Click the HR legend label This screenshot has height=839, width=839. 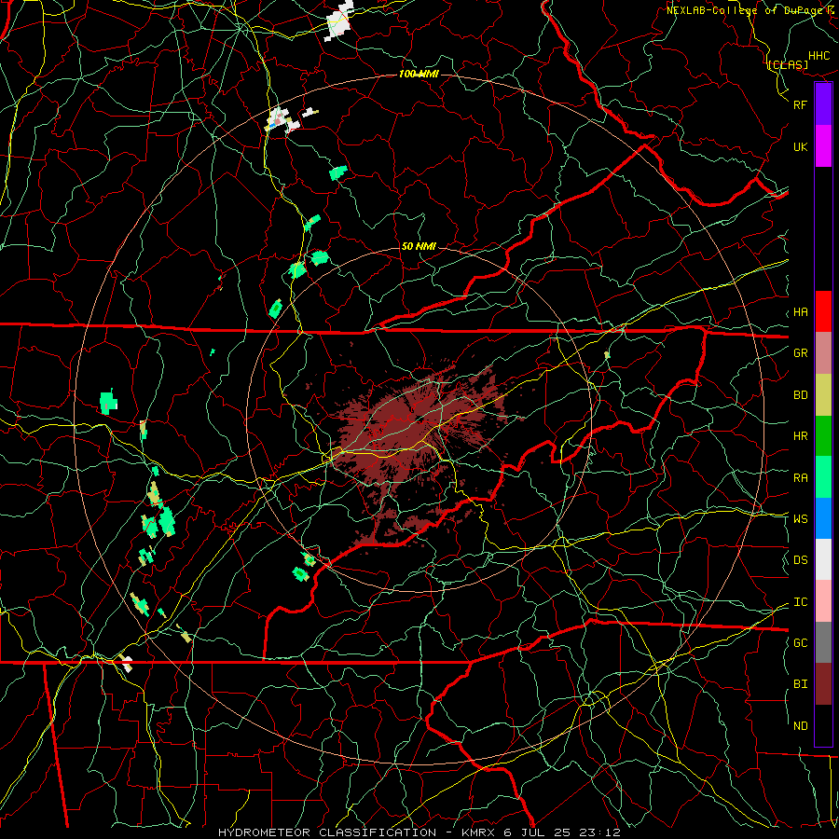point(801,436)
